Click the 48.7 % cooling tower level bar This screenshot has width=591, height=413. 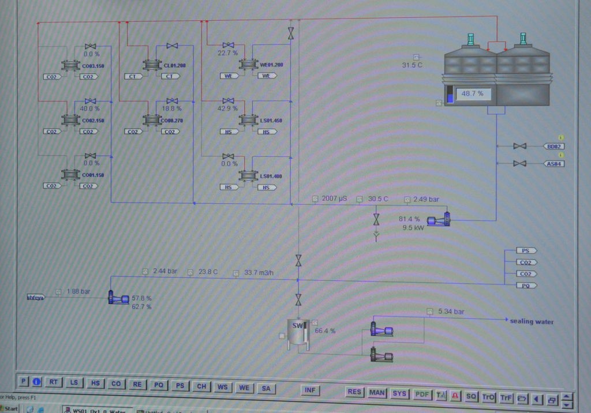click(x=450, y=94)
